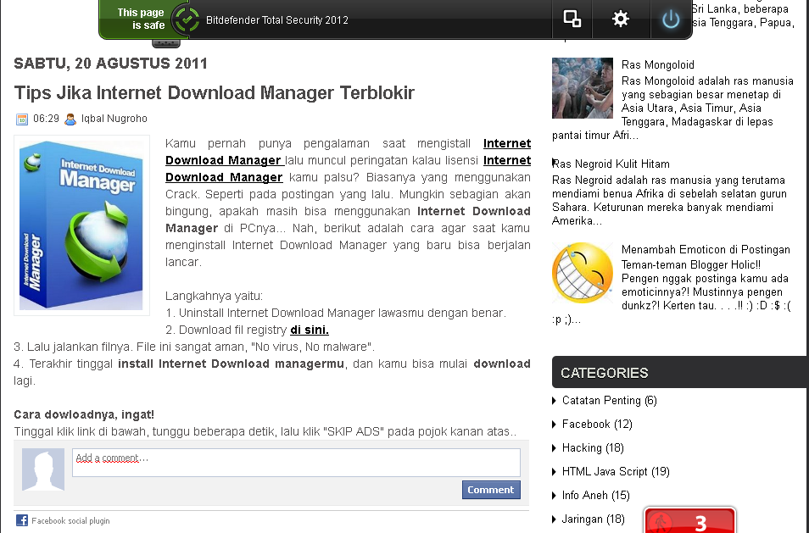The height and width of the screenshot is (533, 809).
Task: Click the commenter profile avatar placeholder
Action: 43,469
